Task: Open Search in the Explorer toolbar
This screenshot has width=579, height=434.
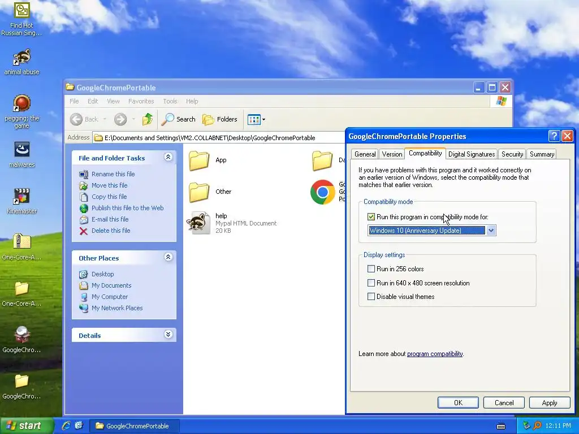Action: [179, 119]
